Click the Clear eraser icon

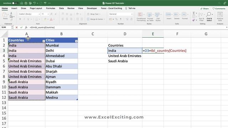[194, 20]
